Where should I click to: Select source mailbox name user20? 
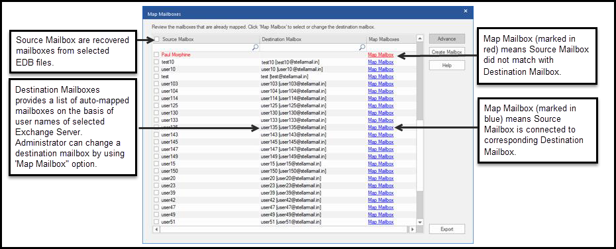[168, 178]
